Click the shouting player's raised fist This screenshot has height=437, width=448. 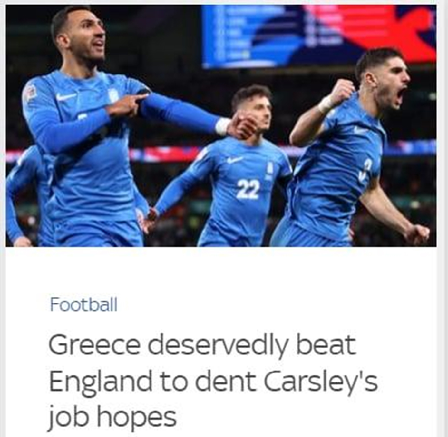(x=342, y=90)
